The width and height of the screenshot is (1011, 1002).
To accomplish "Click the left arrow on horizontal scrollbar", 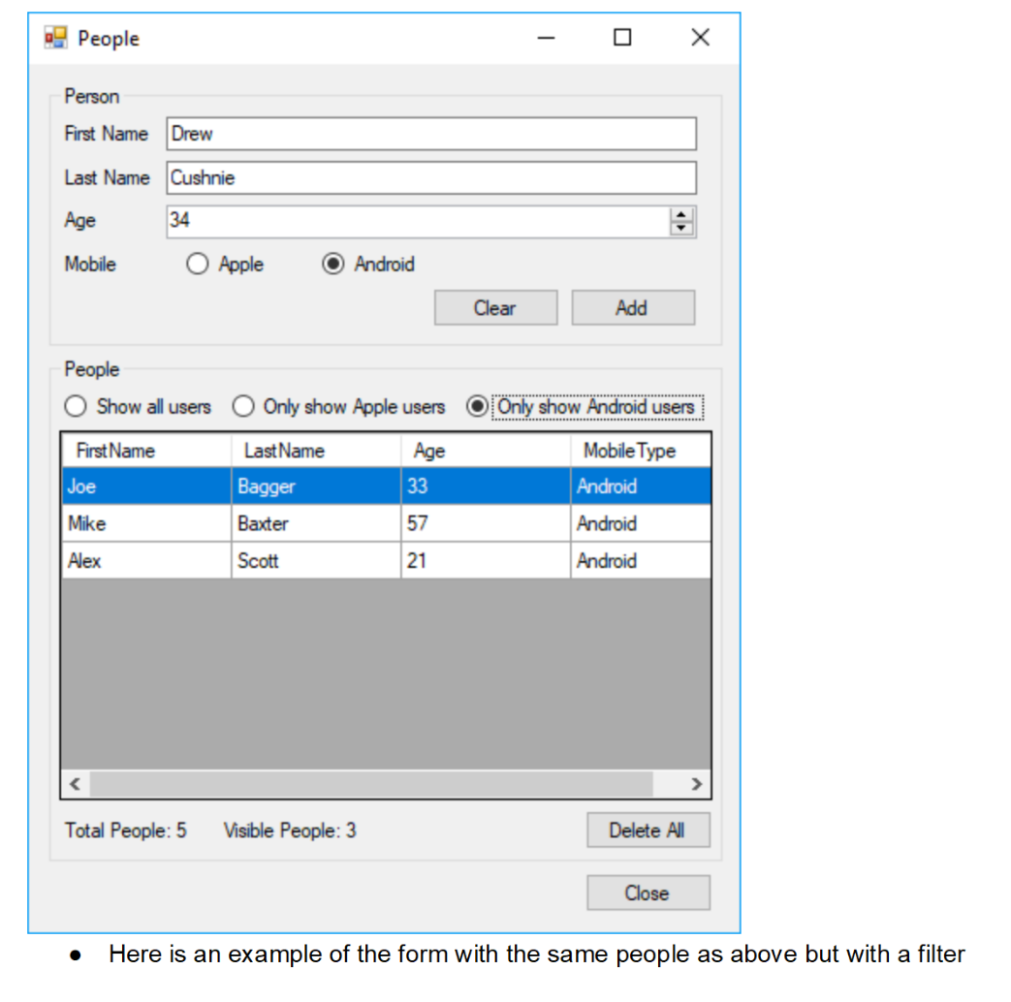I will [x=75, y=783].
